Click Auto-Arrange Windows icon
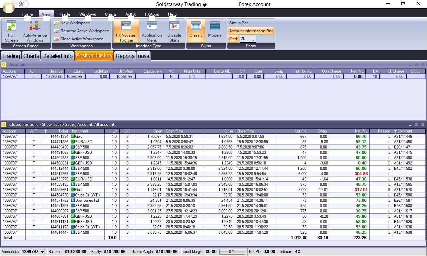Screen dimensions: 427x256 coord(35,26)
